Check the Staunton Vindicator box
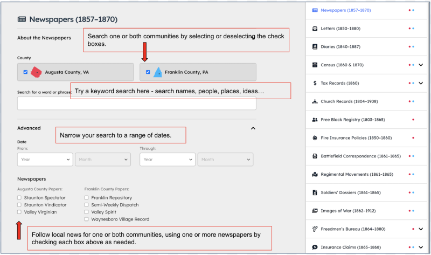 pos(19,205)
